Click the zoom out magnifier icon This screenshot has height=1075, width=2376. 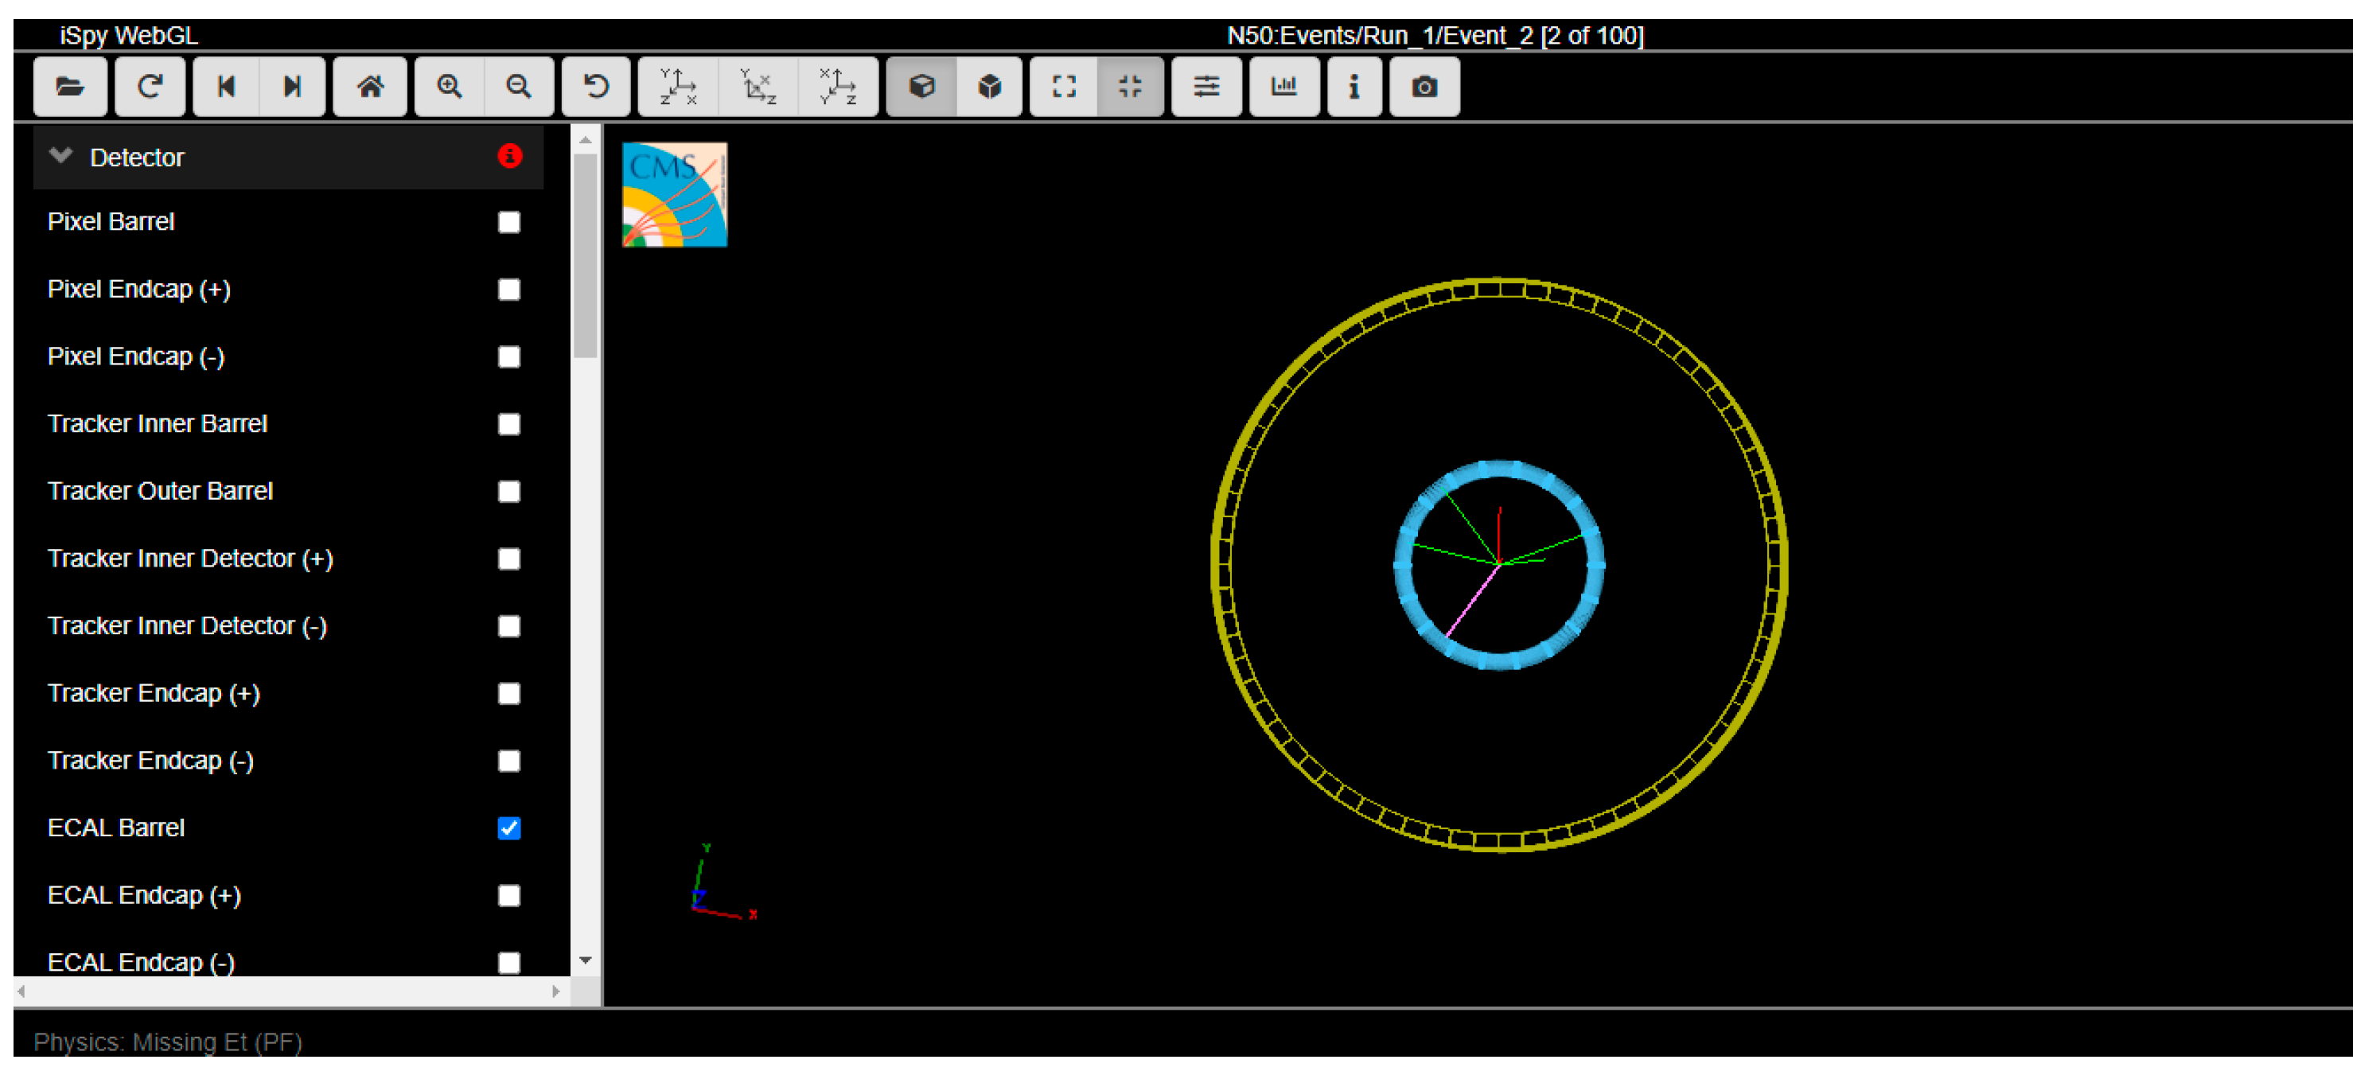click(x=518, y=87)
